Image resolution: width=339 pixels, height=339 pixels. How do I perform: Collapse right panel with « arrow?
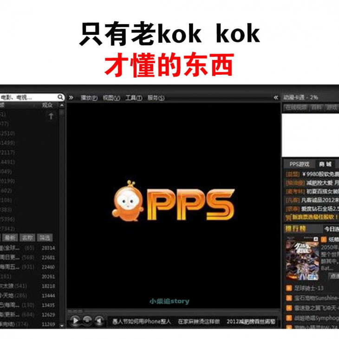pyautogui.click(x=276, y=98)
